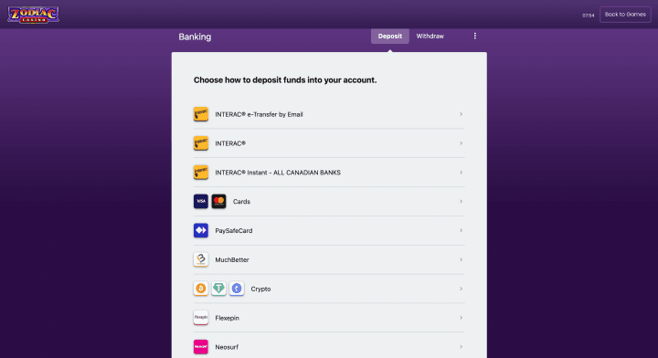Click the PaySafeCard icon

pyautogui.click(x=200, y=230)
